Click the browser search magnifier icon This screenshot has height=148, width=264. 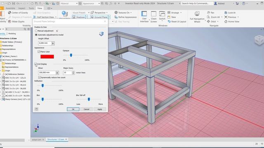[25, 29]
